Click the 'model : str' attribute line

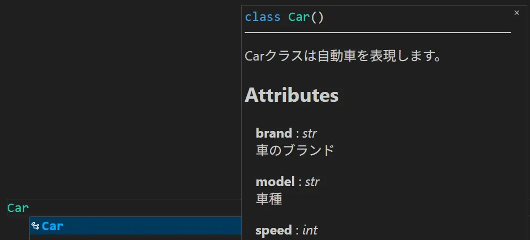pyautogui.click(x=288, y=182)
